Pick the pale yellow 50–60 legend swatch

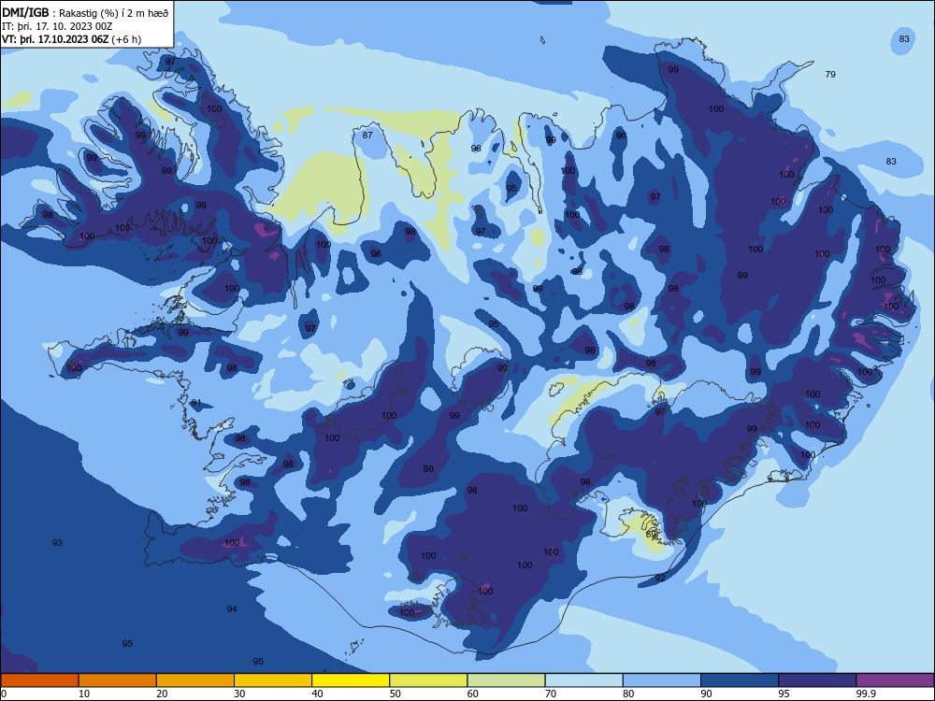[429, 680]
